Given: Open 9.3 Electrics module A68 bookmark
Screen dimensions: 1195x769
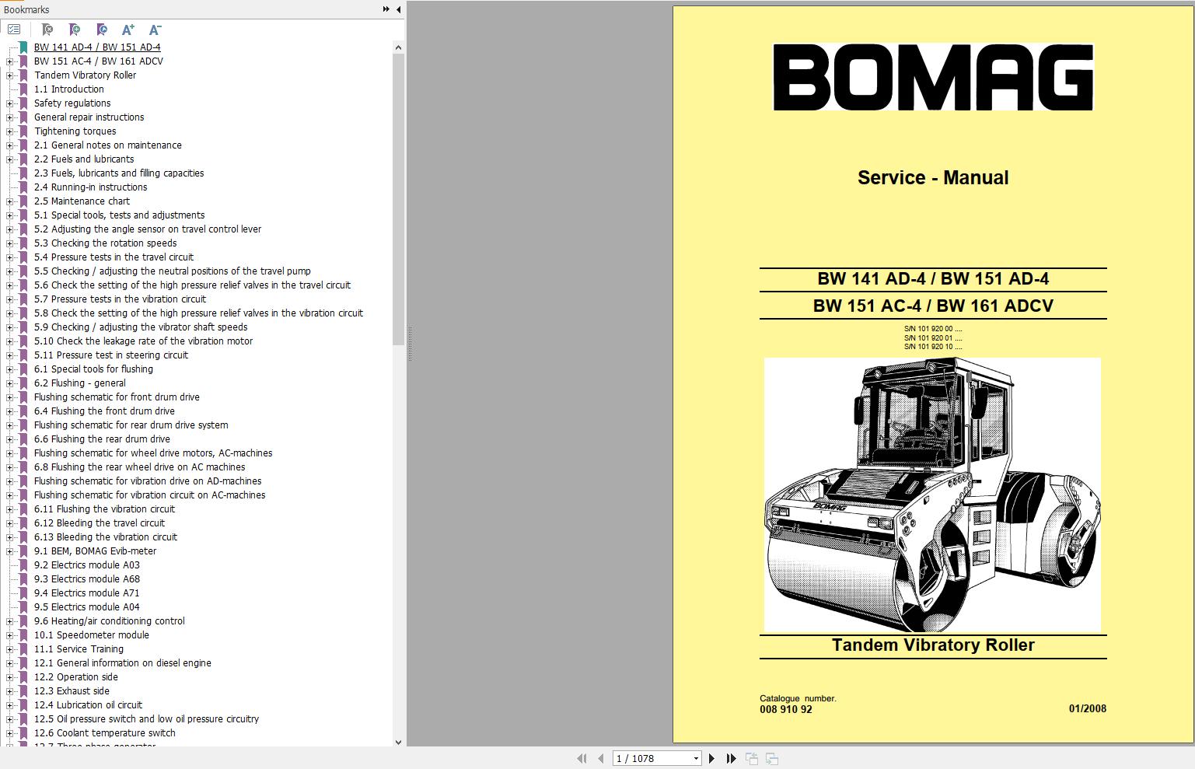Looking at the screenshot, I should pyautogui.click(x=87, y=579).
